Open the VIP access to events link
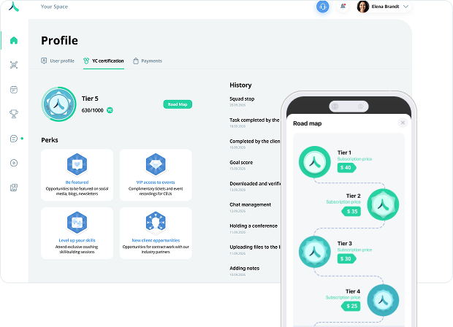This screenshot has width=453, height=327. point(156,182)
